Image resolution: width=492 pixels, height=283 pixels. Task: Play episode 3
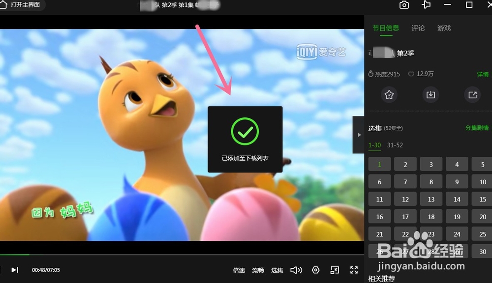[431, 164]
